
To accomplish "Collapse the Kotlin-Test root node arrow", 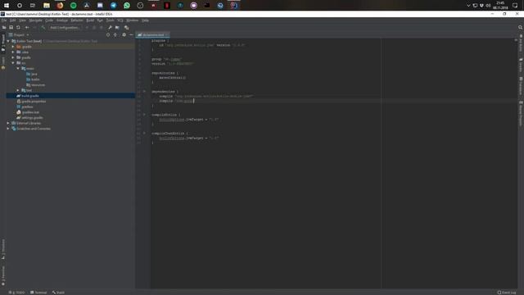I will pyautogui.click(x=8, y=41).
